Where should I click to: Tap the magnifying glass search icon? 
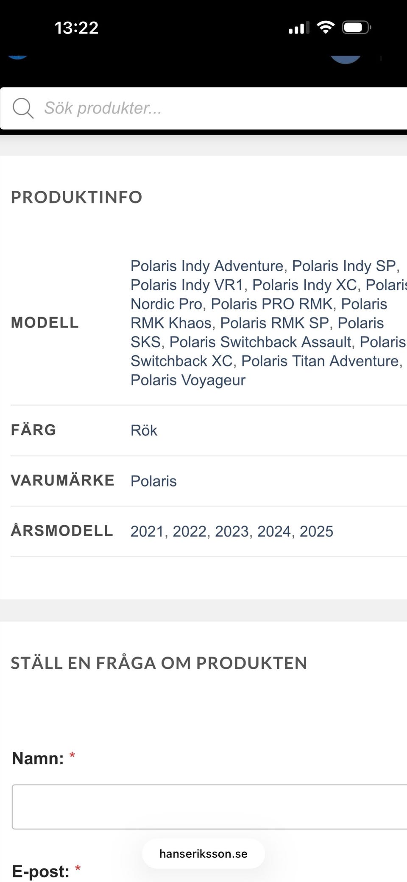(x=23, y=108)
